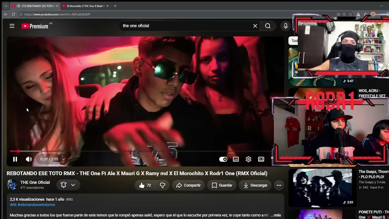
Task: Open The Guapz PLO PLO PLO thumbnail
Action: pos(322,187)
